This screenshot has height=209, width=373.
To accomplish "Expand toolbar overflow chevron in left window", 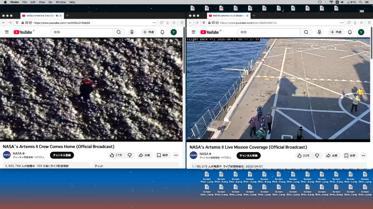I will point(173,23).
